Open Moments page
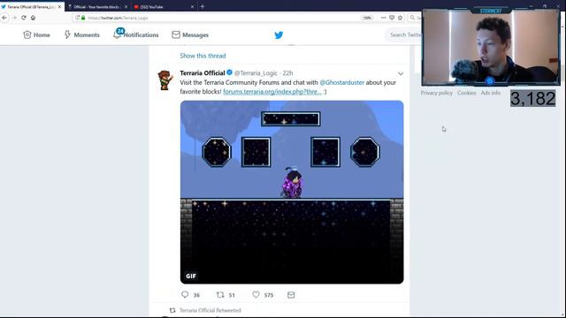The height and width of the screenshot is (318, 566). coord(81,35)
